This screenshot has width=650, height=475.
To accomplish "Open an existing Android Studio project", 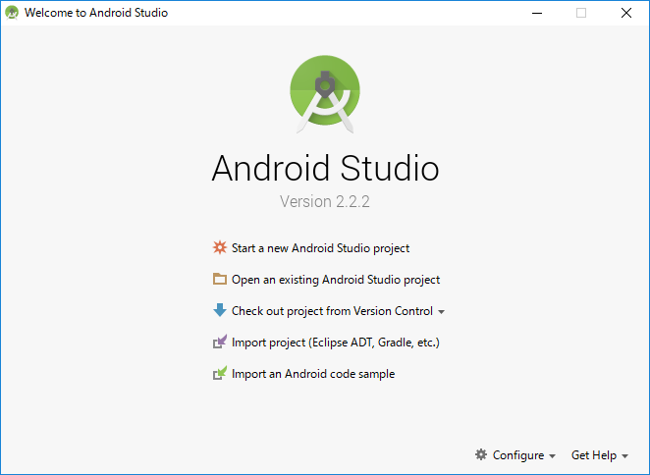I will coord(336,280).
